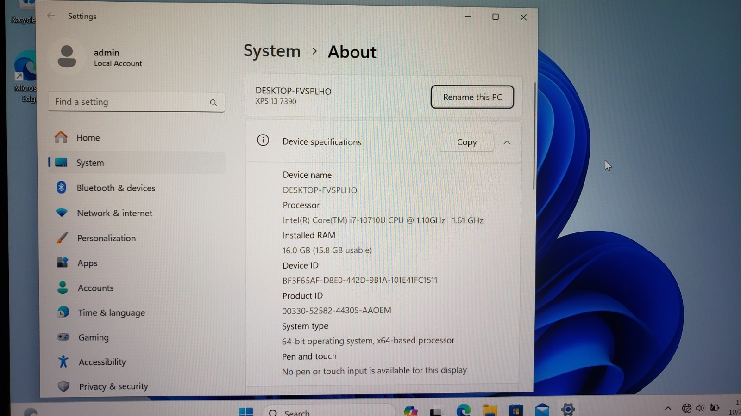
Task: Open Copilot from the taskbar
Action: (411, 410)
